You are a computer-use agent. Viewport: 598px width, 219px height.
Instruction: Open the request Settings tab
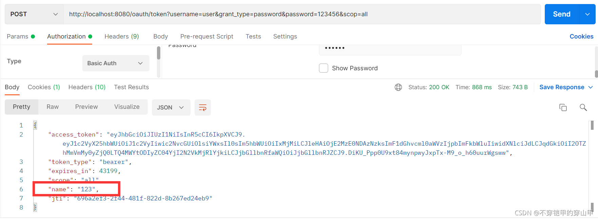[x=285, y=36]
